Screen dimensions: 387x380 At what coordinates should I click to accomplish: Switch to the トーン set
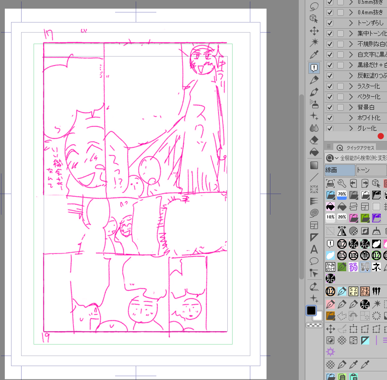pyautogui.click(x=371, y=170)
